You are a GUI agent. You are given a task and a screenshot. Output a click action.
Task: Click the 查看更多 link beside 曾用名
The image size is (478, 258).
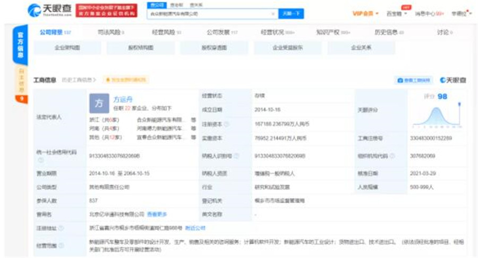pyautogui.click(x=157, y=214)
